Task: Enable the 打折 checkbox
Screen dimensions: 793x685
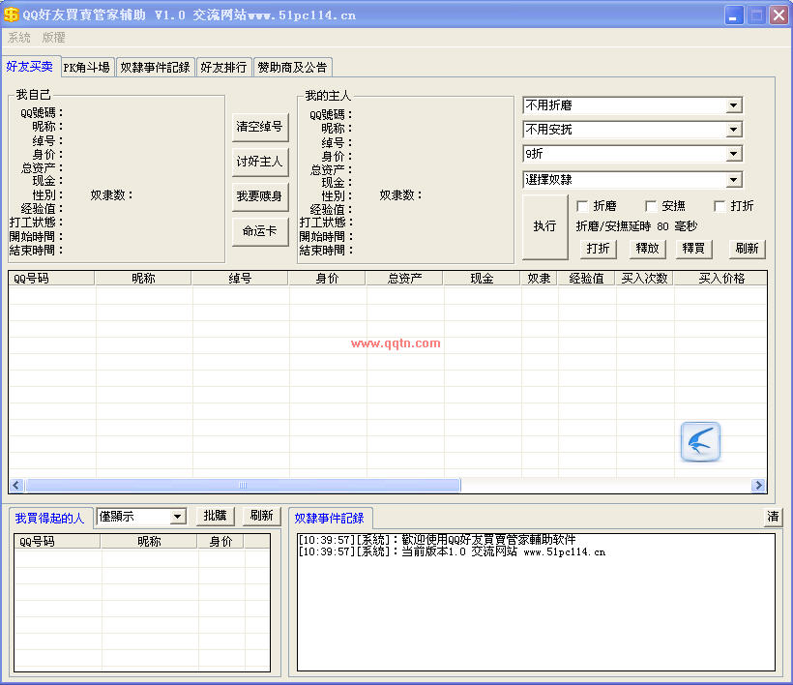Action: click(x=720, y=206)
